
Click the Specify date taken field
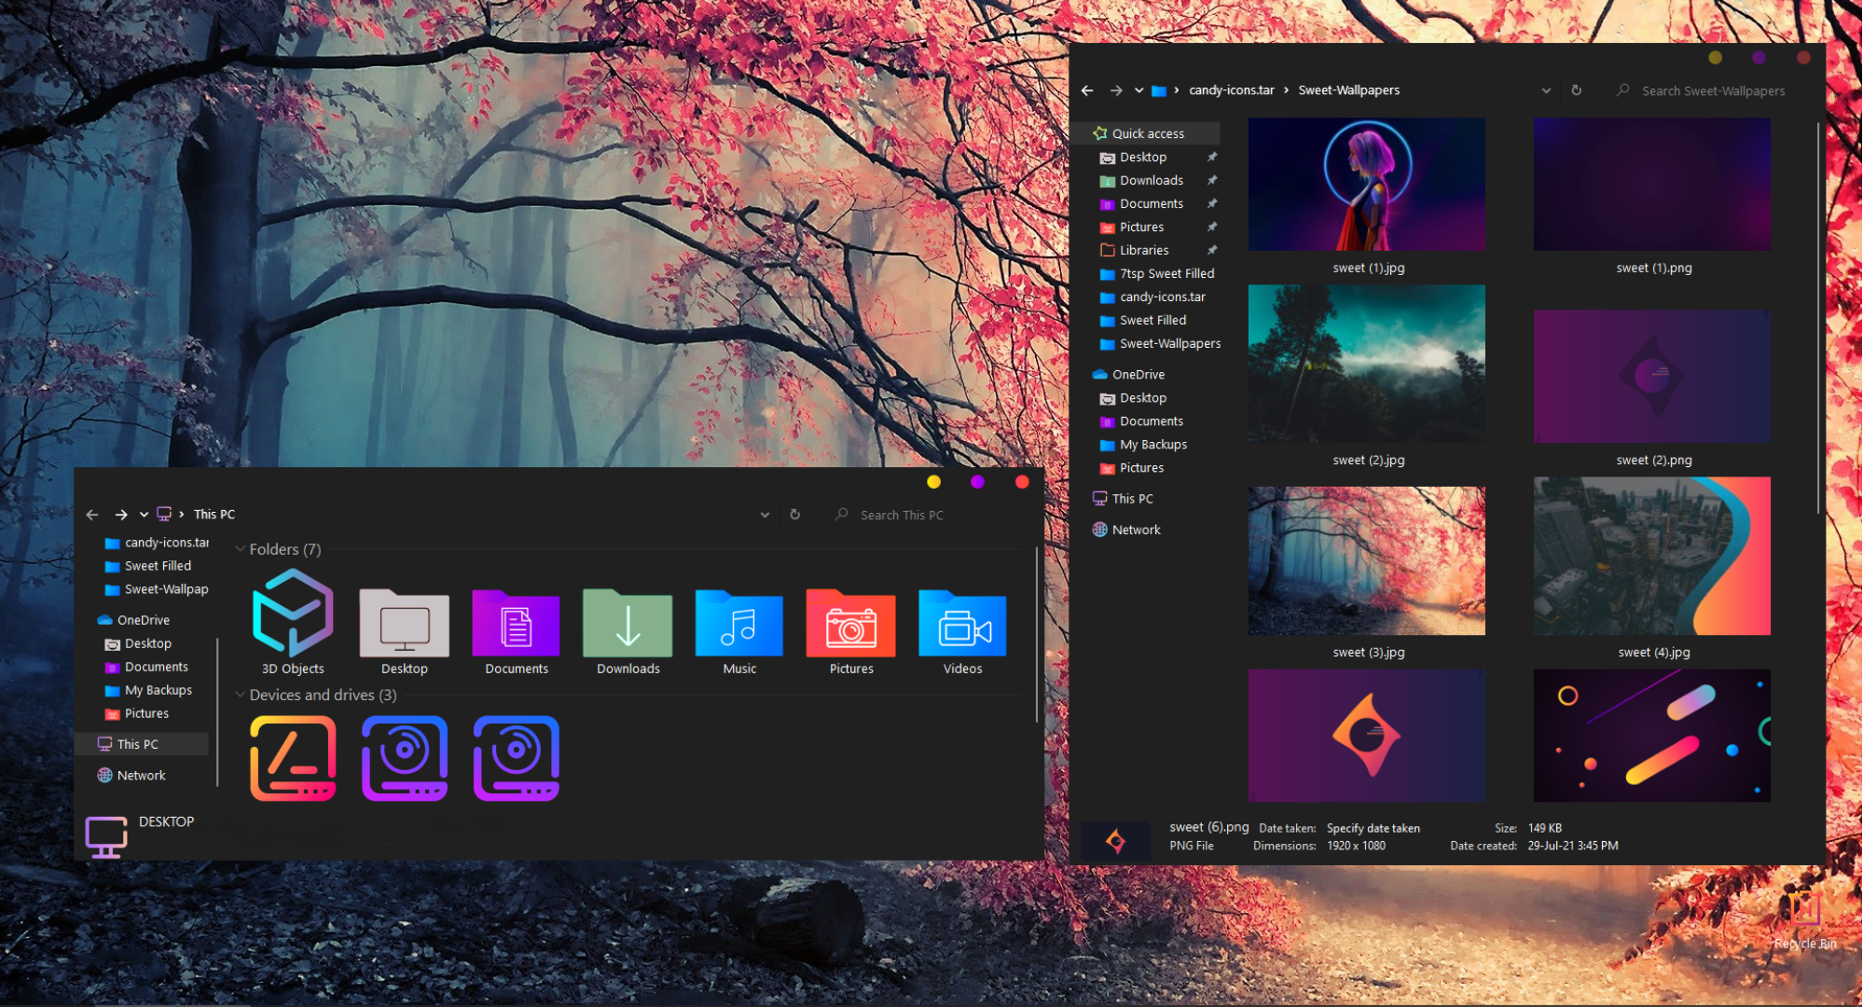click(1373, 828)
